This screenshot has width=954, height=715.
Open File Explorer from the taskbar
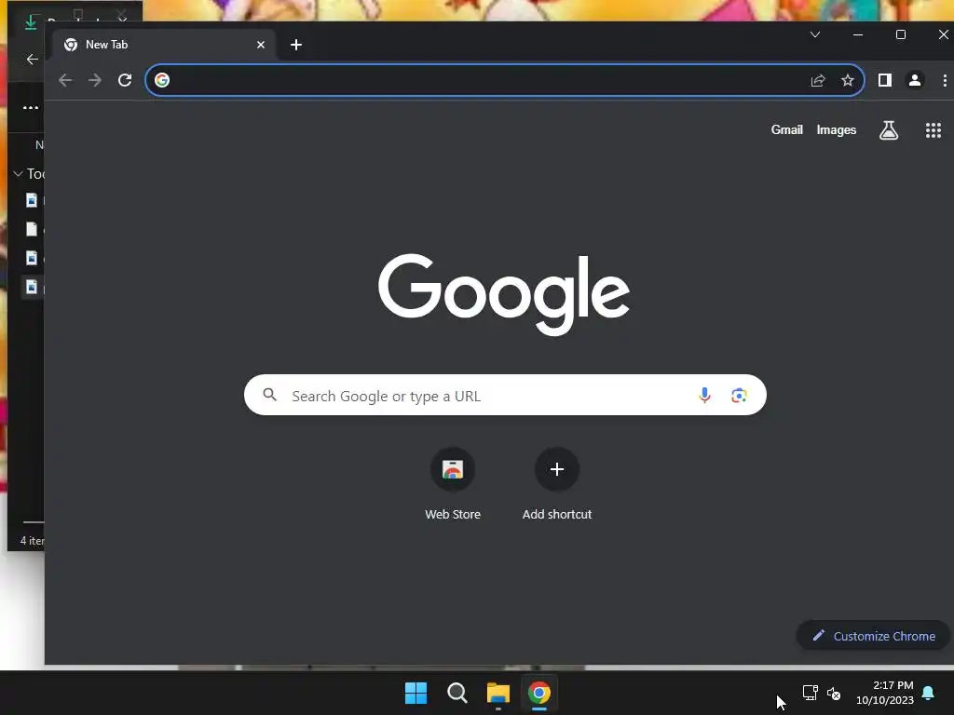498,693
